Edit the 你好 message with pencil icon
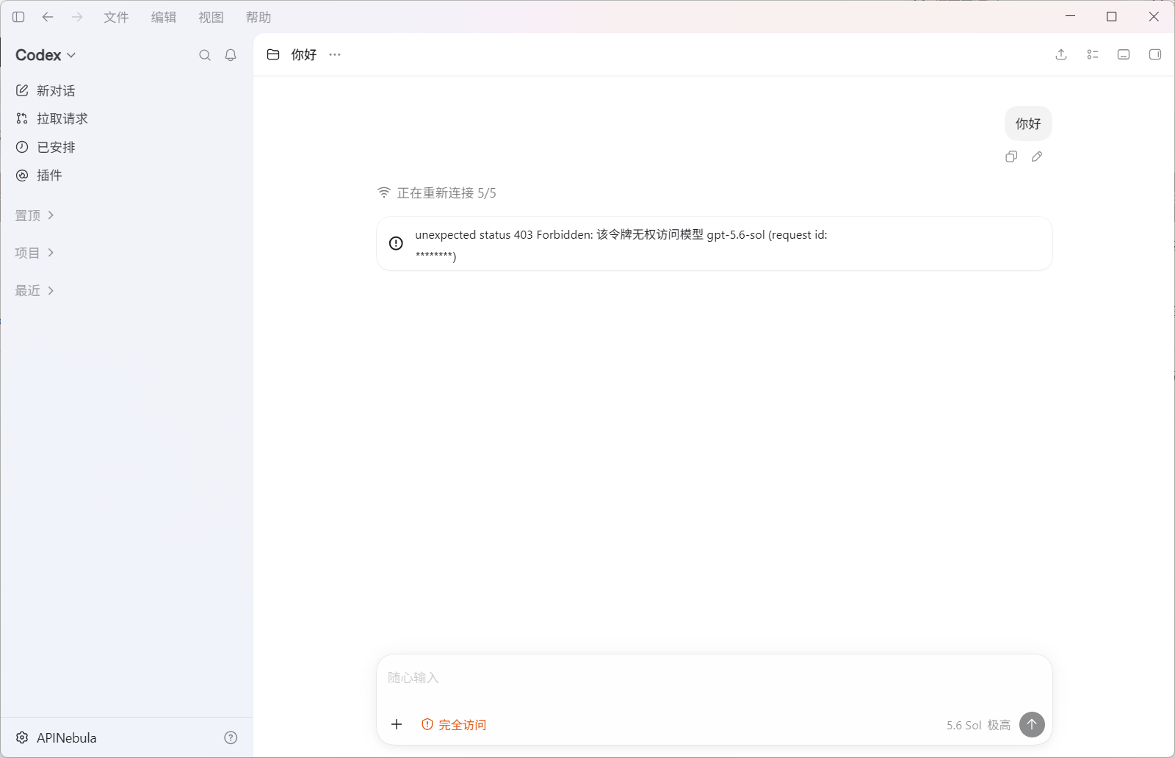 1037,156
